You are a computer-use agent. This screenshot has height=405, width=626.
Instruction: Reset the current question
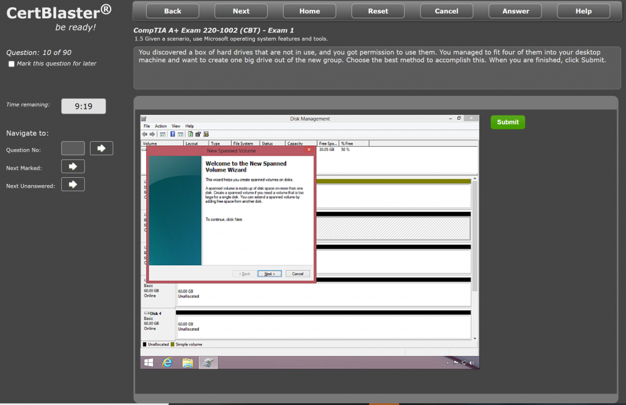[x=378, y=11]
